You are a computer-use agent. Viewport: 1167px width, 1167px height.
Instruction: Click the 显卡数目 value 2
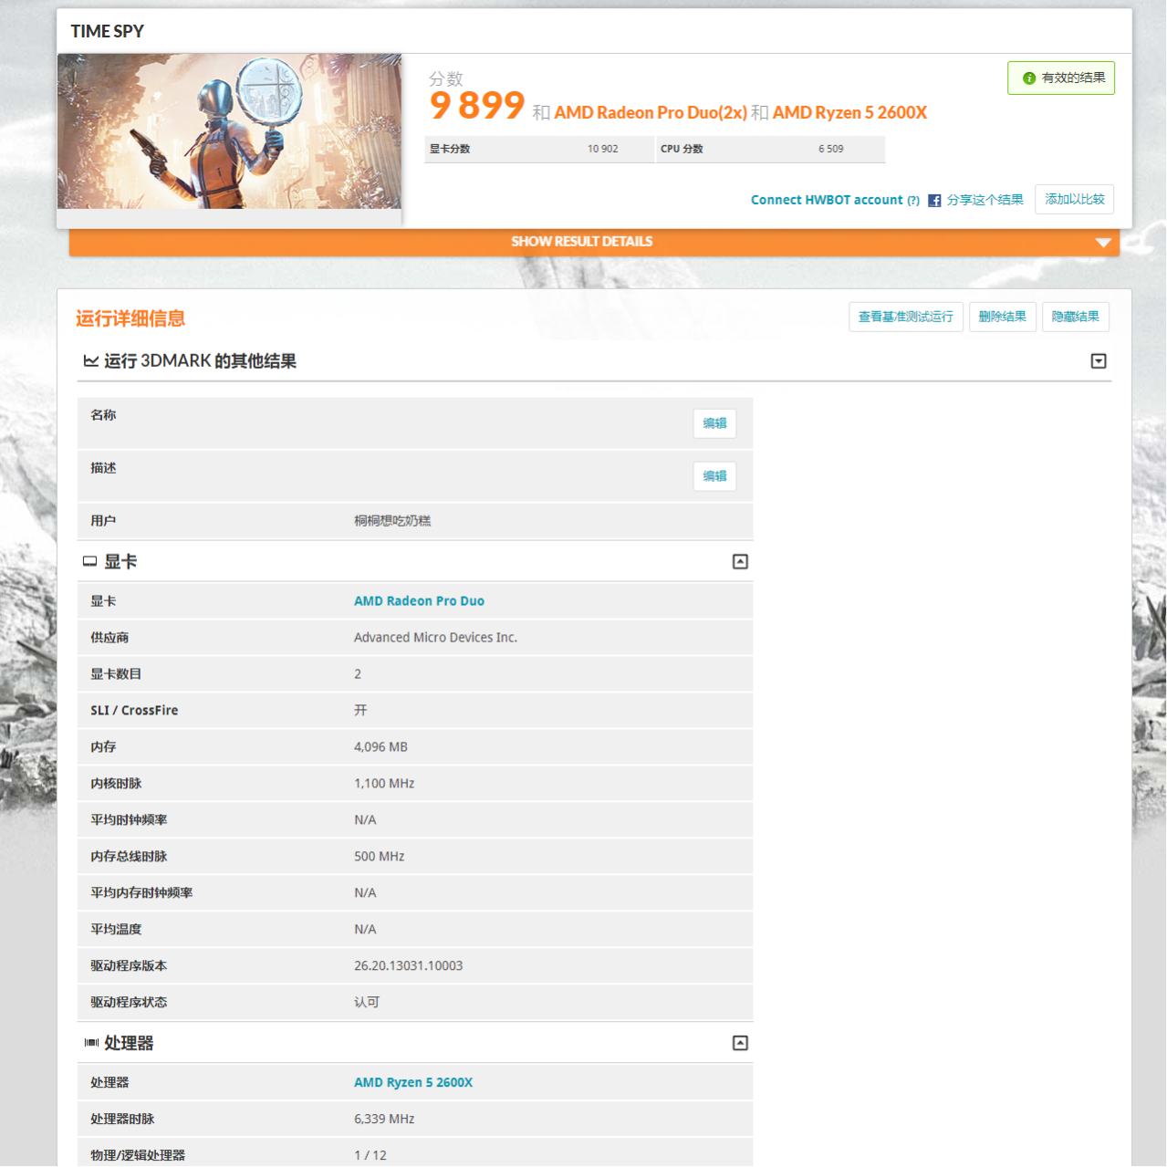point(358,674)
